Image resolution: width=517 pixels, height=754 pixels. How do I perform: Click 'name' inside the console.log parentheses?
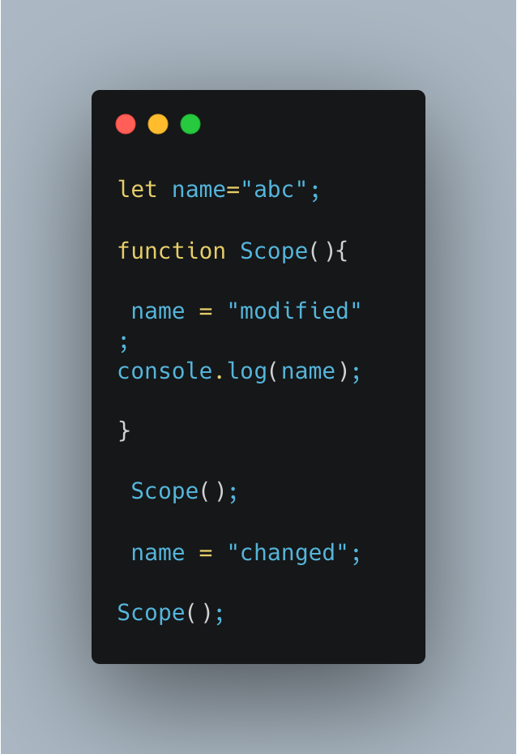tap(308, 372)
